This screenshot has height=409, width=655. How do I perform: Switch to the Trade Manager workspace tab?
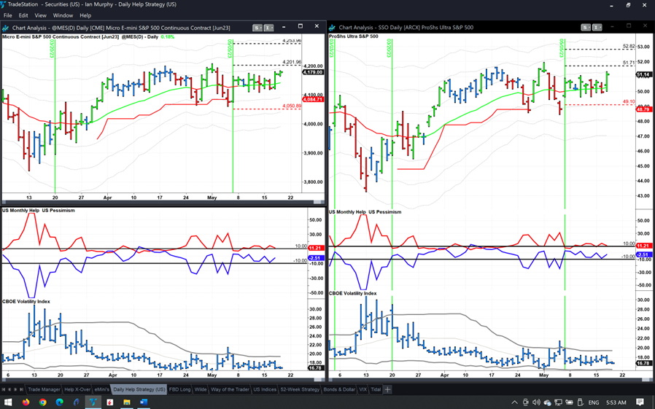click(x=44, y=389)
